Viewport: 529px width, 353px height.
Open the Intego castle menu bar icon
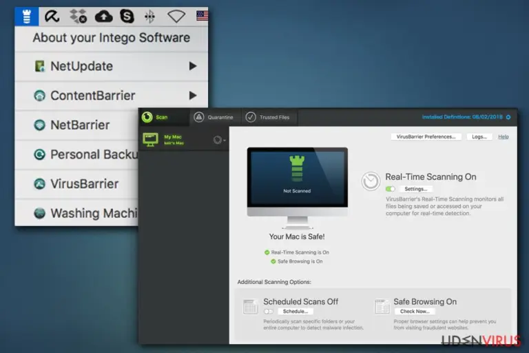27,17
